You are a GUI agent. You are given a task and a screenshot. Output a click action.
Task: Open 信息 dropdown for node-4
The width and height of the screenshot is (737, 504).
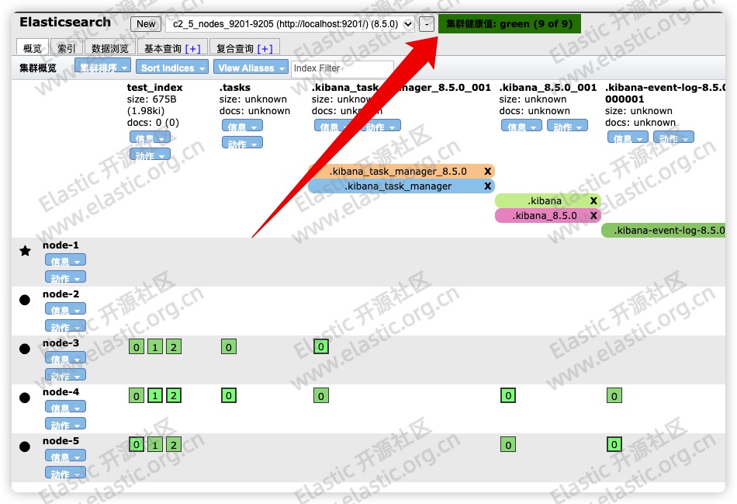(x=65, y=407)
